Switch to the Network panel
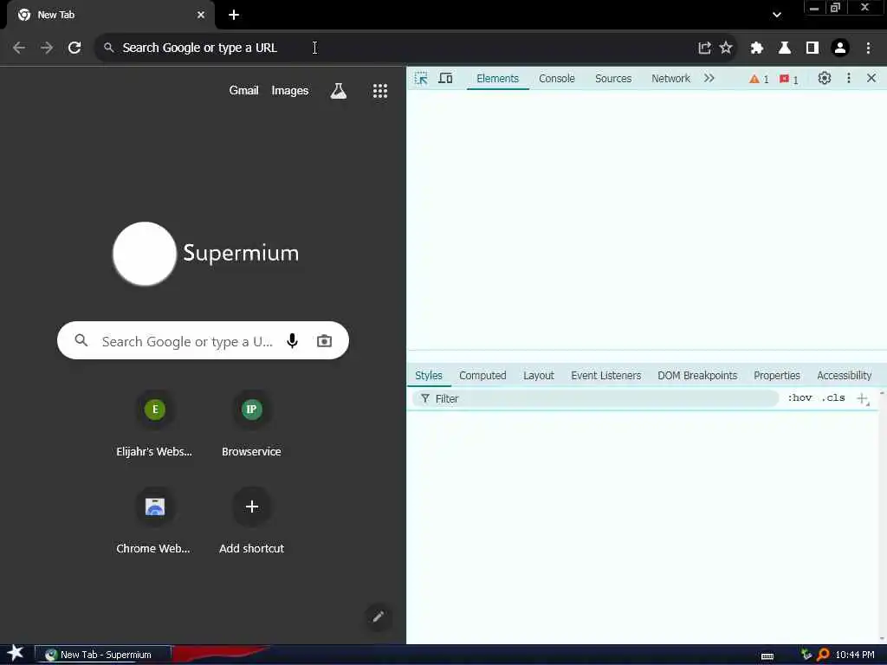 (x=670, y=79)
